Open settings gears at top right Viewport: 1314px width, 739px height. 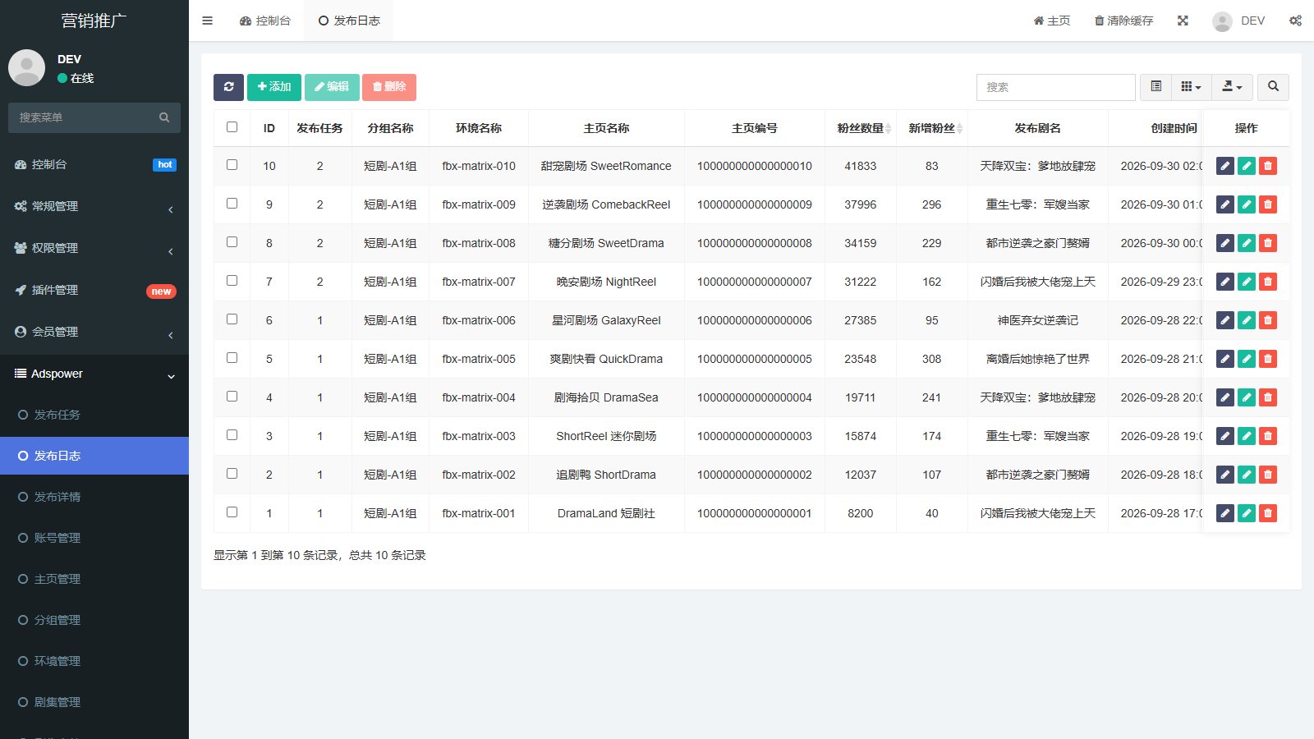[x=1295, y=21]
